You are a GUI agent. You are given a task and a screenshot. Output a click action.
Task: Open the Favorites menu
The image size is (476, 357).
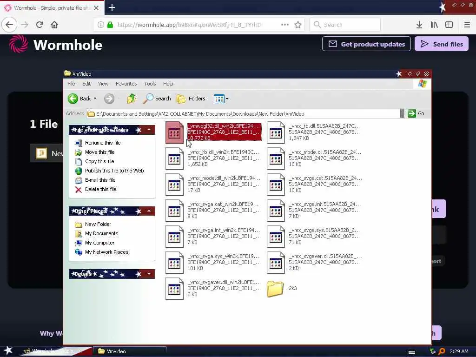point(126,84)
